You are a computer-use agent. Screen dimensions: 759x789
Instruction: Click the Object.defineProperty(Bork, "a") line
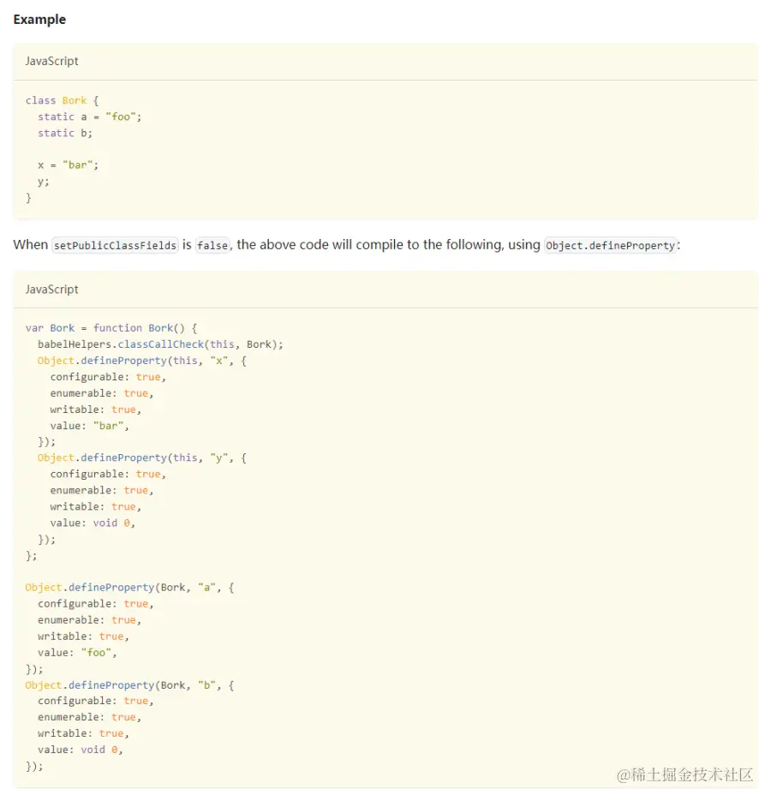tap(129, 588)
